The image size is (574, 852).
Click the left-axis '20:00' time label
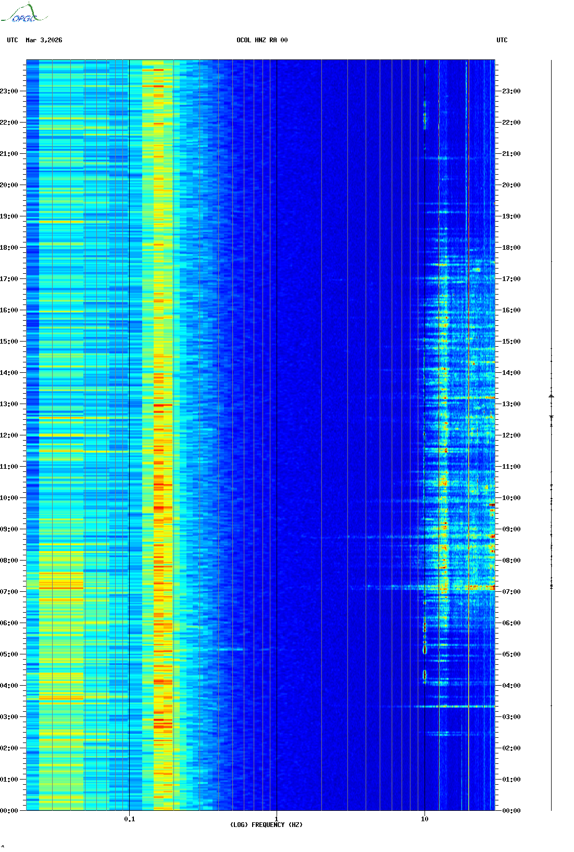click(9, 185)
